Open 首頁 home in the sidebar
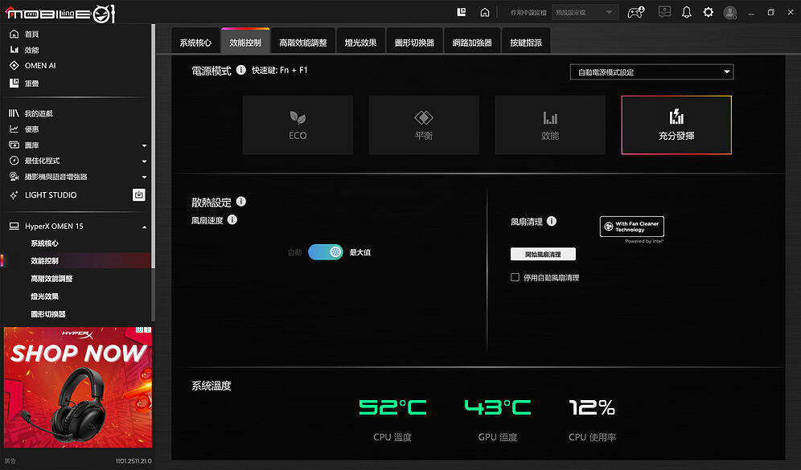This screenshot has height=470, width=801. coord(31,35)
